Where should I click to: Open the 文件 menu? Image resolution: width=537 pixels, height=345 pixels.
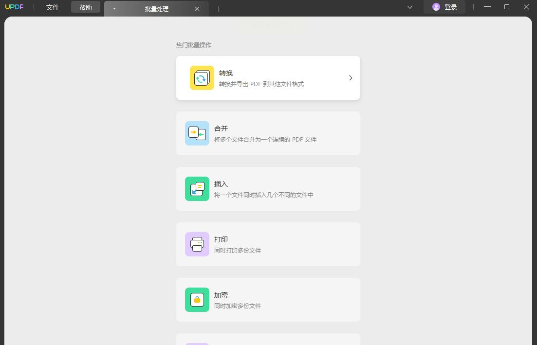53,7
